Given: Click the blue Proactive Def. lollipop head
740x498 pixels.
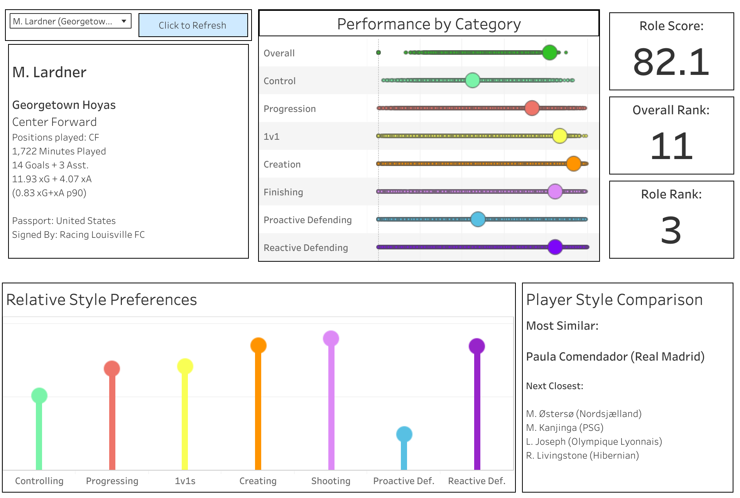Looking at the screenshot, I should [404, 434].
